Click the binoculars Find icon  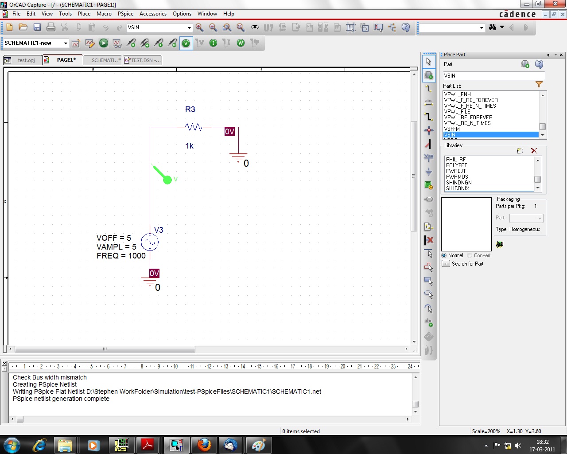pos(492,27)
